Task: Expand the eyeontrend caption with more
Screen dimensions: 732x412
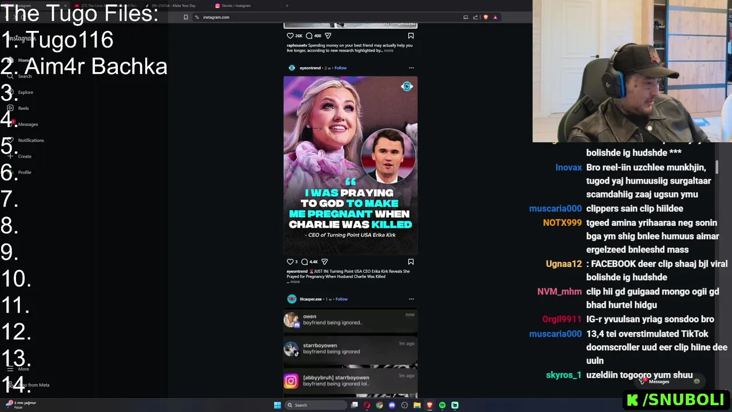Action: point(295,282)
